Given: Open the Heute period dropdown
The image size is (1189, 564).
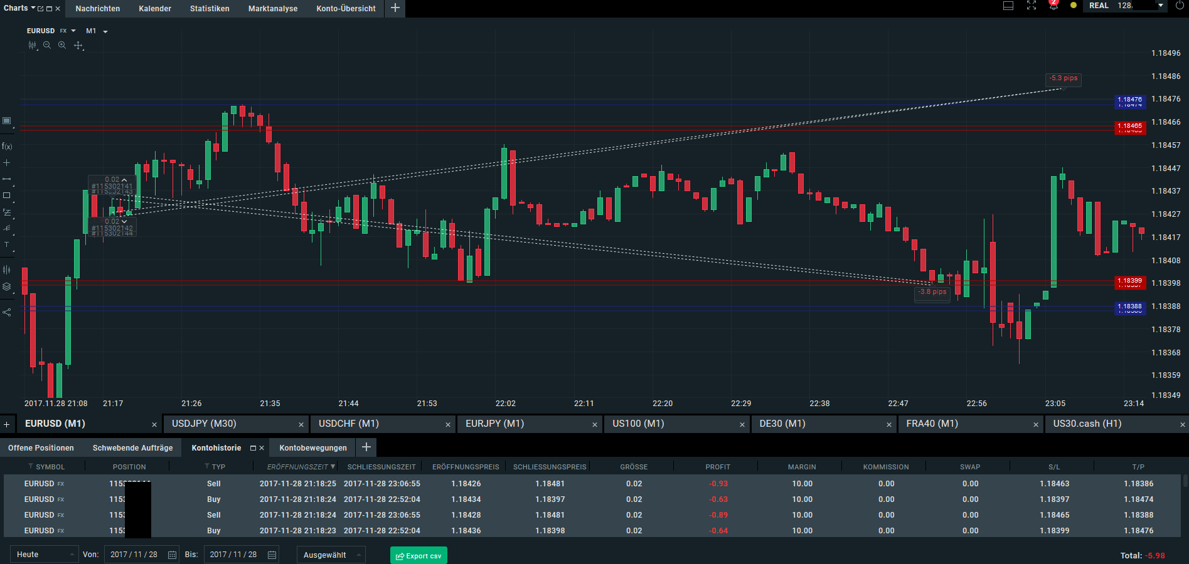Looking at the screenshot, I should pyautogui.click(x=45, y=555).
